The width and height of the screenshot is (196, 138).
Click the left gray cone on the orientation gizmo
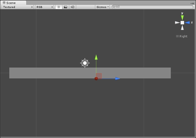click(x=177, y=23)
